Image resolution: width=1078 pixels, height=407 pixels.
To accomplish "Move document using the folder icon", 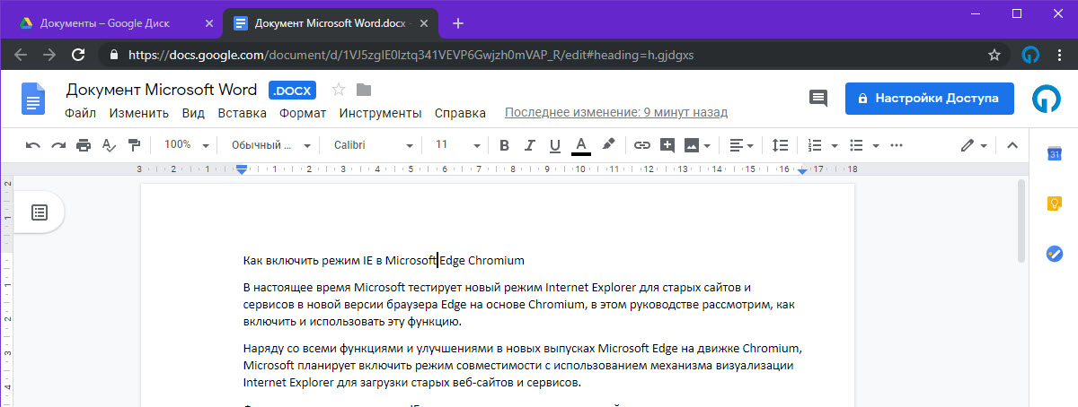I will pos(363,90).
